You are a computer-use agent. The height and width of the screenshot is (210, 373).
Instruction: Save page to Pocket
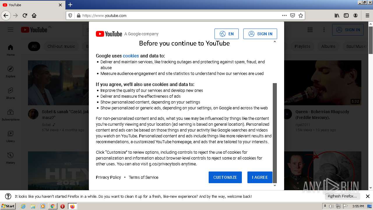point(293,15)
